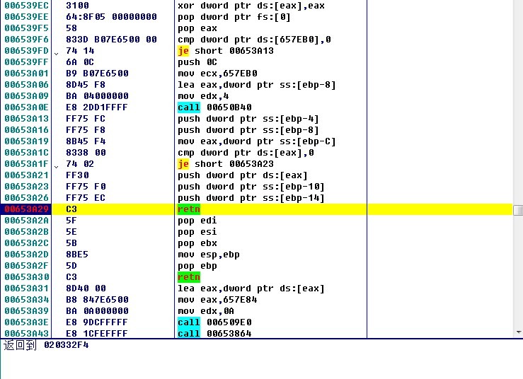The image size is (523, 379).
Task: Select hex byte 'C3' on highlighted row
Action: click(x=71, y=209)
